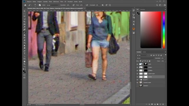This screenshot has width=189, height=106.
Task: Select the Frame tool
Action: pos(25,24)
